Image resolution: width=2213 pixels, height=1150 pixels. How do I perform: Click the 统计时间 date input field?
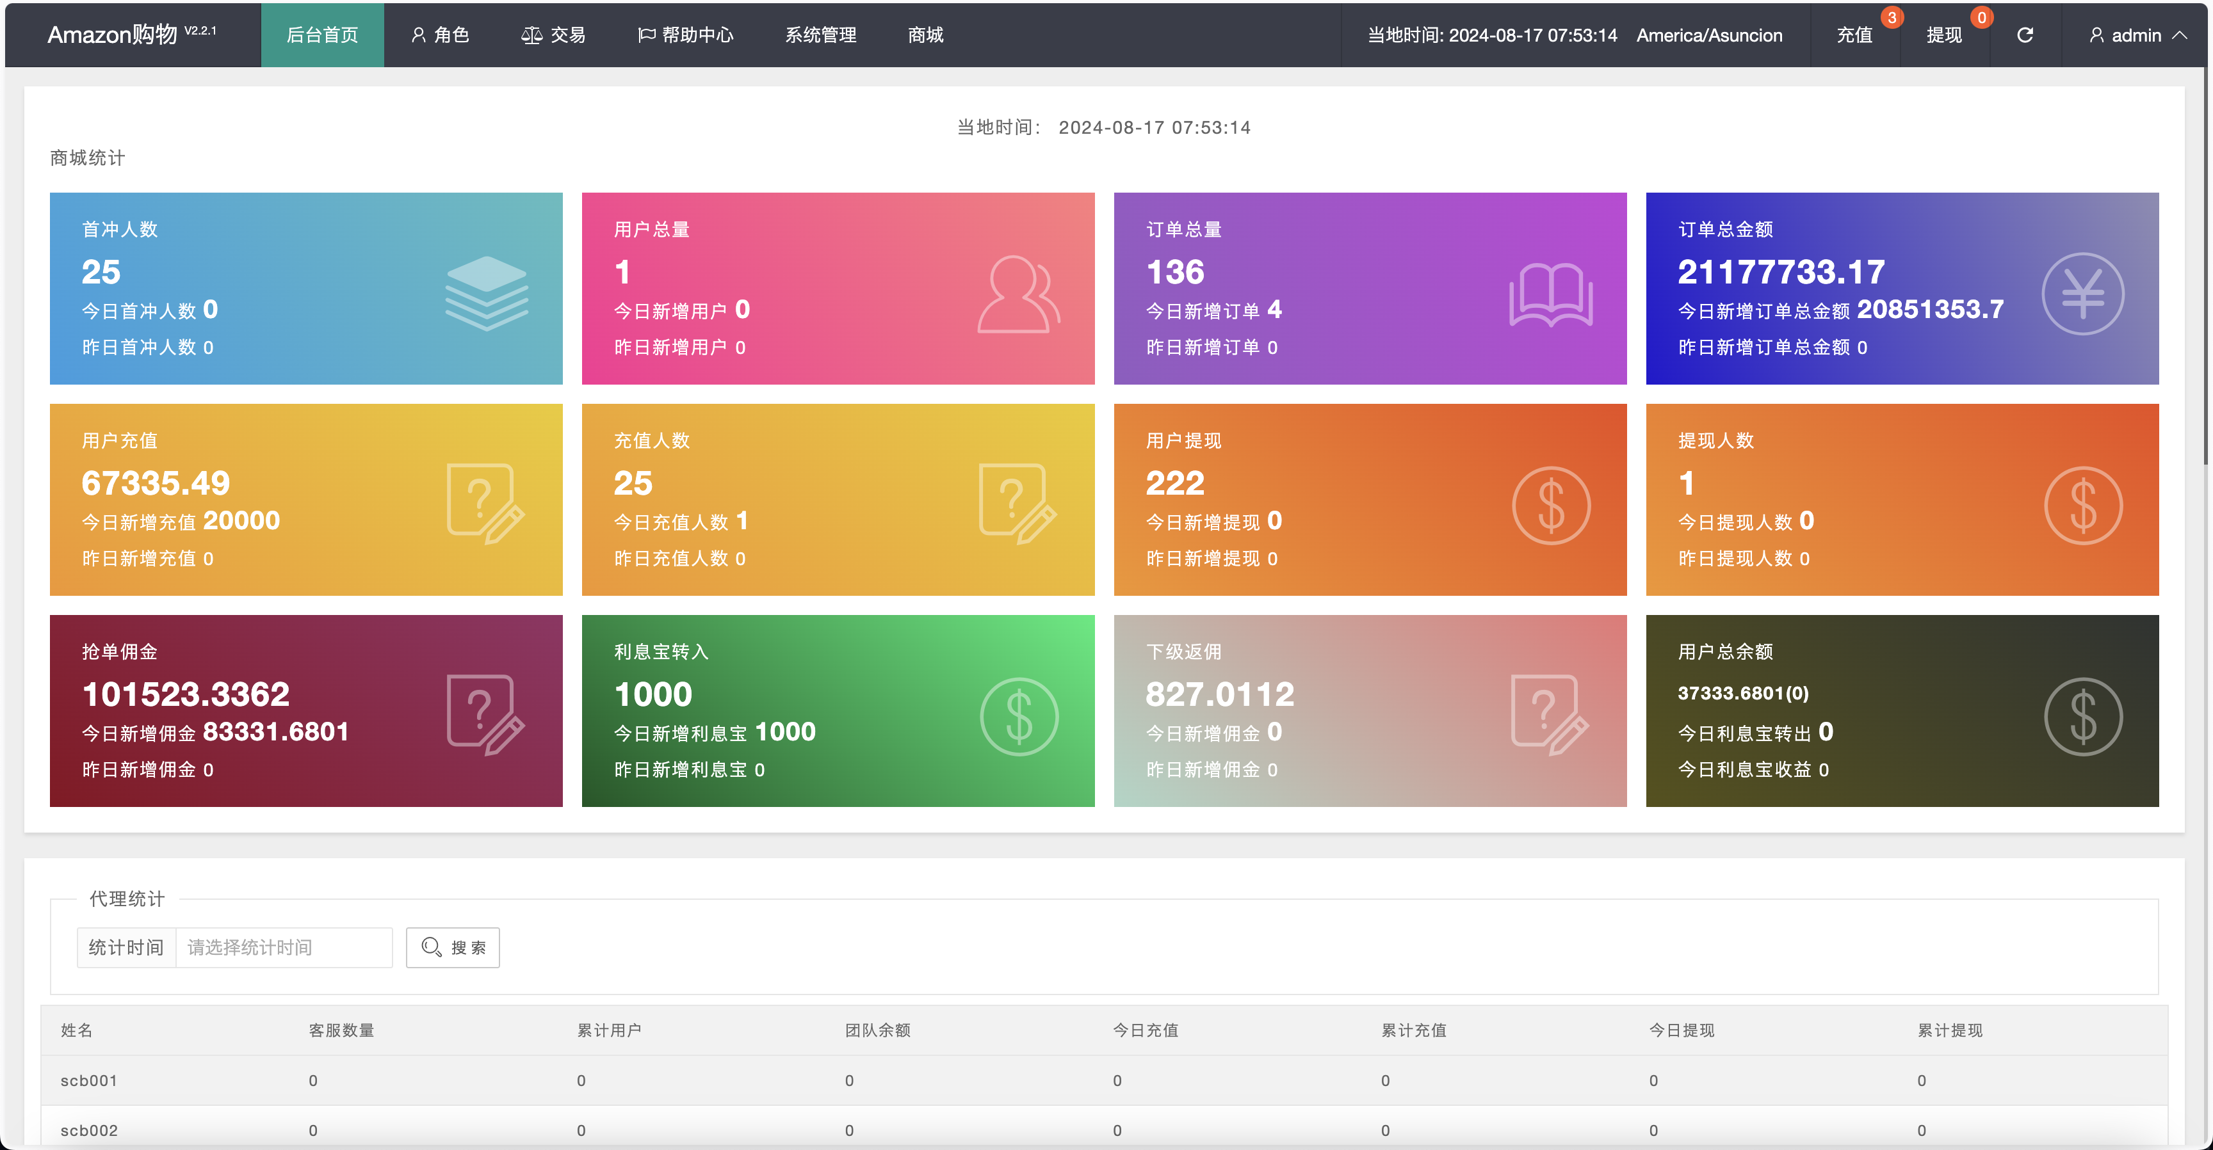click(x=284, y=947)
